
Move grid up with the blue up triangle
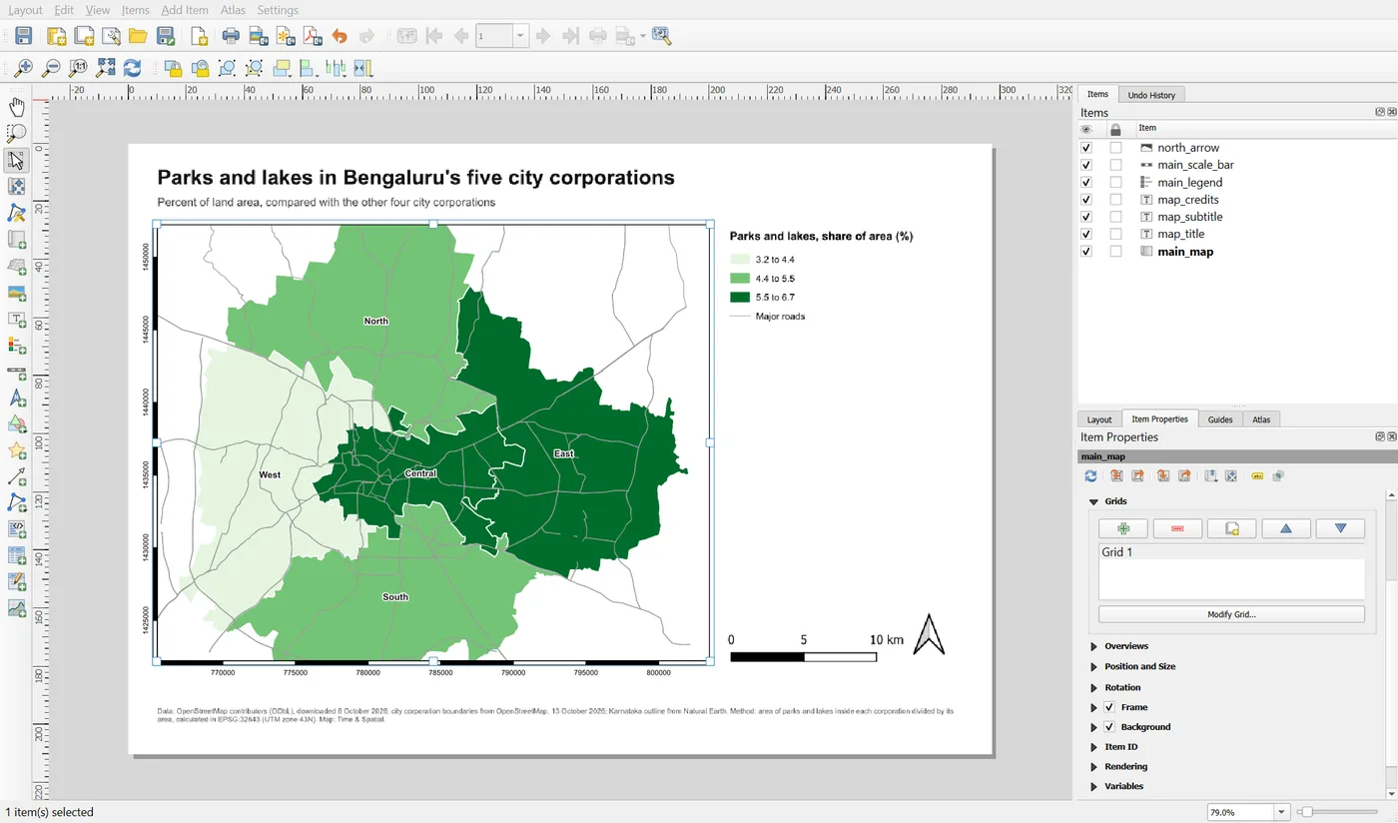[1286, 528]
